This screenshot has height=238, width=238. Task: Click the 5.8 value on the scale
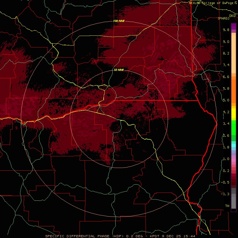tap(226, 89)
